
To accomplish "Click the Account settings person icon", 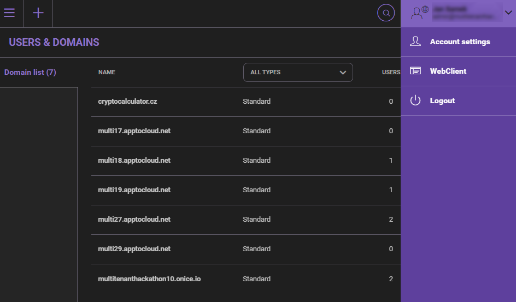I will (415, 42).
